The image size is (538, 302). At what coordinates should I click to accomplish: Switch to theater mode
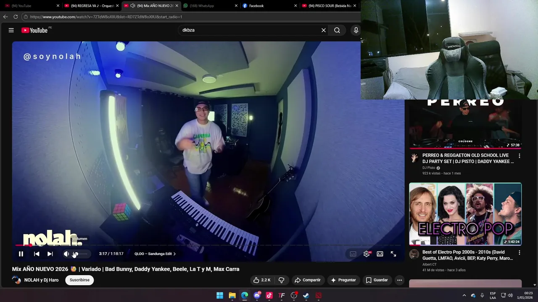pyautogui.click(x=380, y=254)
